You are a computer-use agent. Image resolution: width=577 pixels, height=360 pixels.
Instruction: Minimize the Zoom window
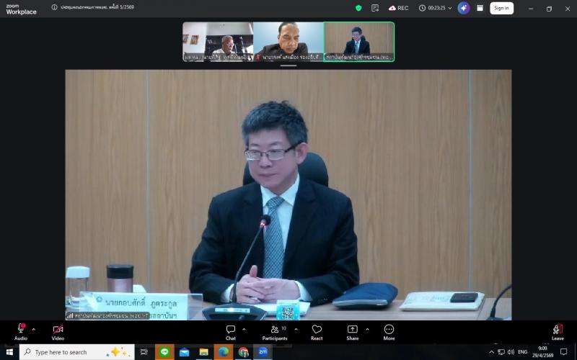click(531, 9)
